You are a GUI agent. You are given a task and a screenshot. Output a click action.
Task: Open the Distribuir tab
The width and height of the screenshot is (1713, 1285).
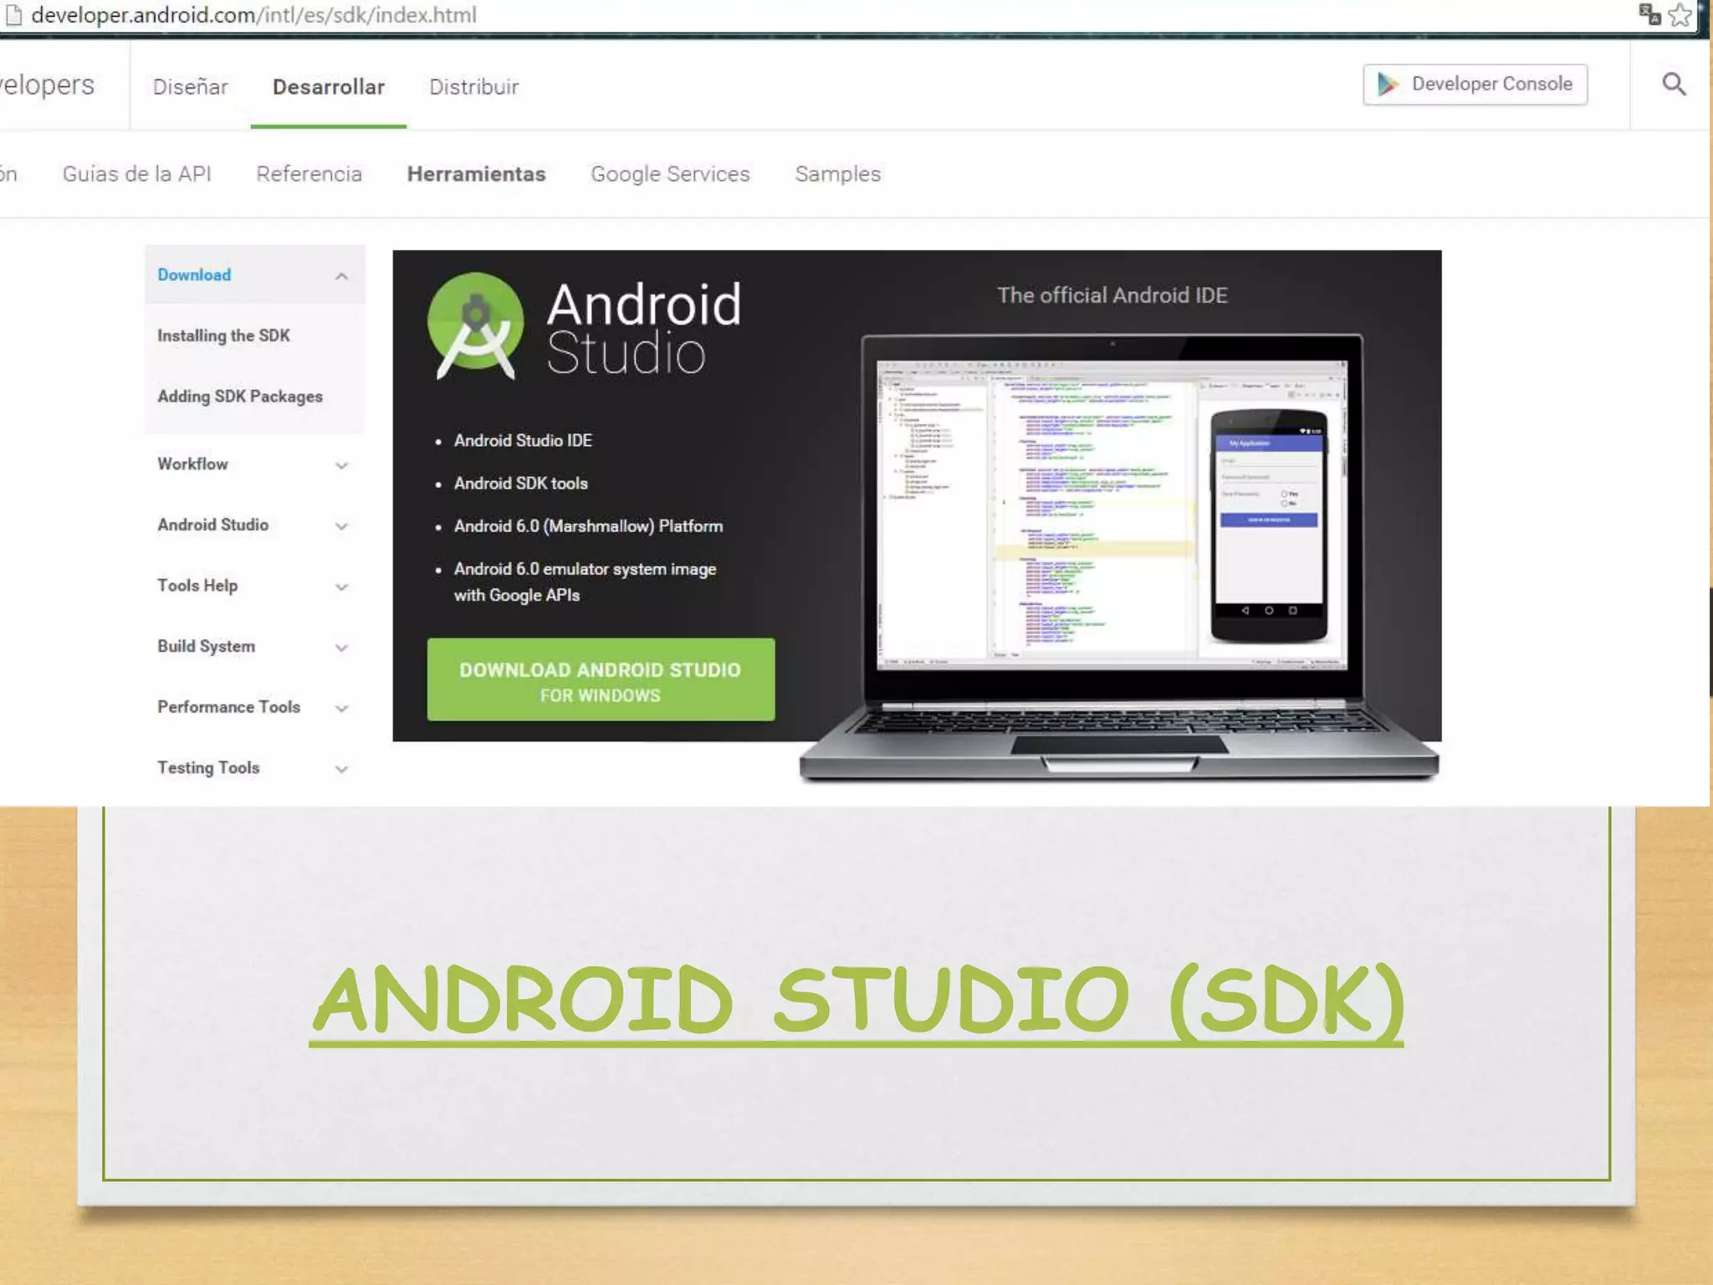point(474,86)
